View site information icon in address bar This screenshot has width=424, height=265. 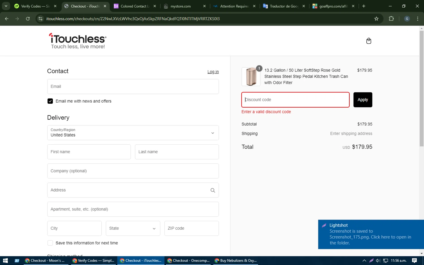click(x=40, y=19)
